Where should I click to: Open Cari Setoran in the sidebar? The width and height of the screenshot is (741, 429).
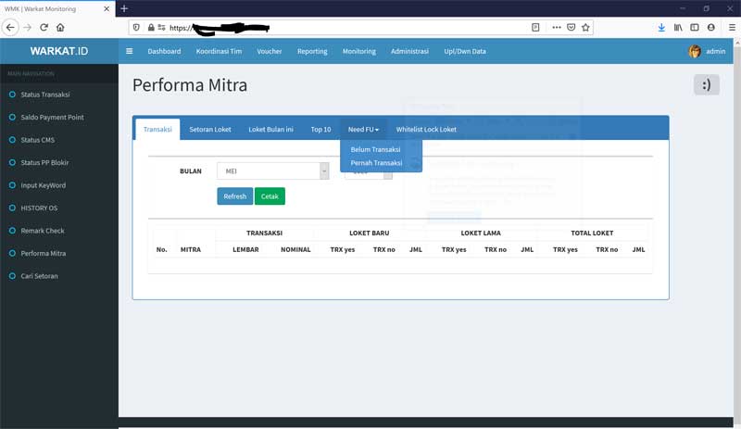tap(39, 276)
